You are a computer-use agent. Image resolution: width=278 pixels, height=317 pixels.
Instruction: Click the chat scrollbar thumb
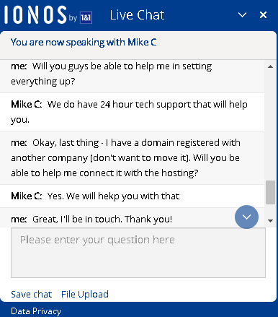click(x=270, y=193)
